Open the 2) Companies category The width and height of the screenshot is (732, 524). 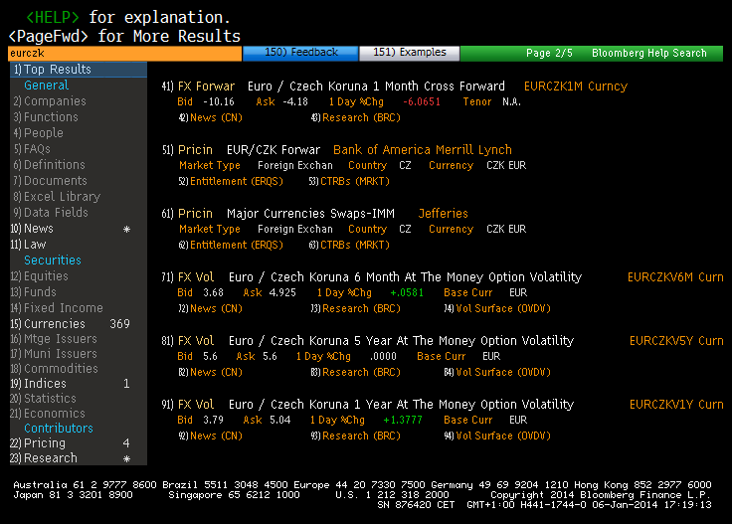50,101
